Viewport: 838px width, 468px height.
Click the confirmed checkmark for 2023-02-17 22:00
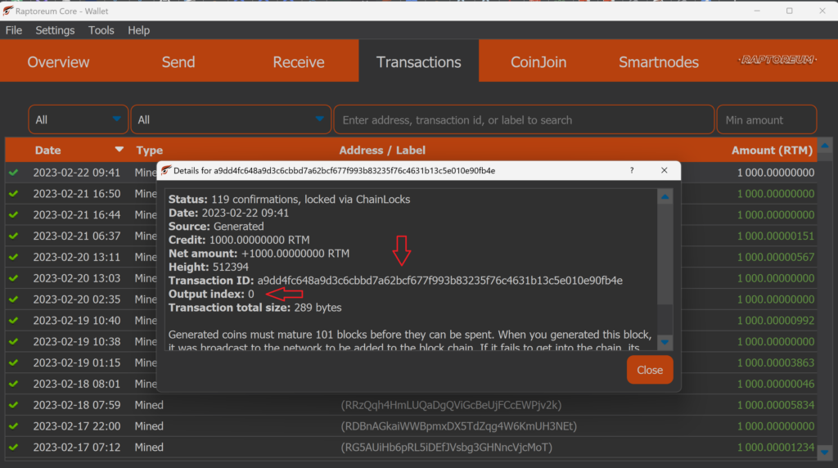[13, 425]
